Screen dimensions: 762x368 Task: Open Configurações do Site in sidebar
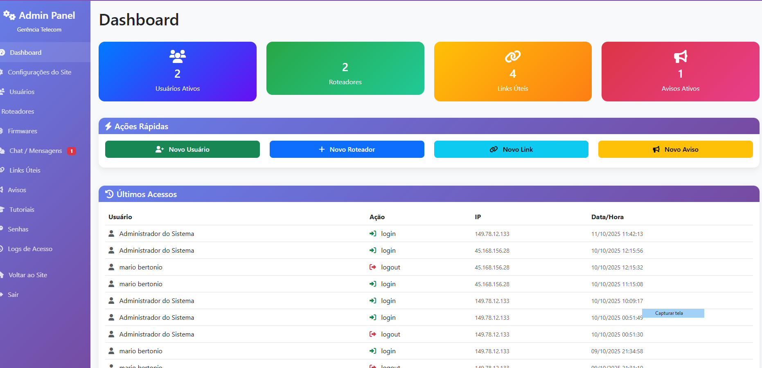(39, 72)
